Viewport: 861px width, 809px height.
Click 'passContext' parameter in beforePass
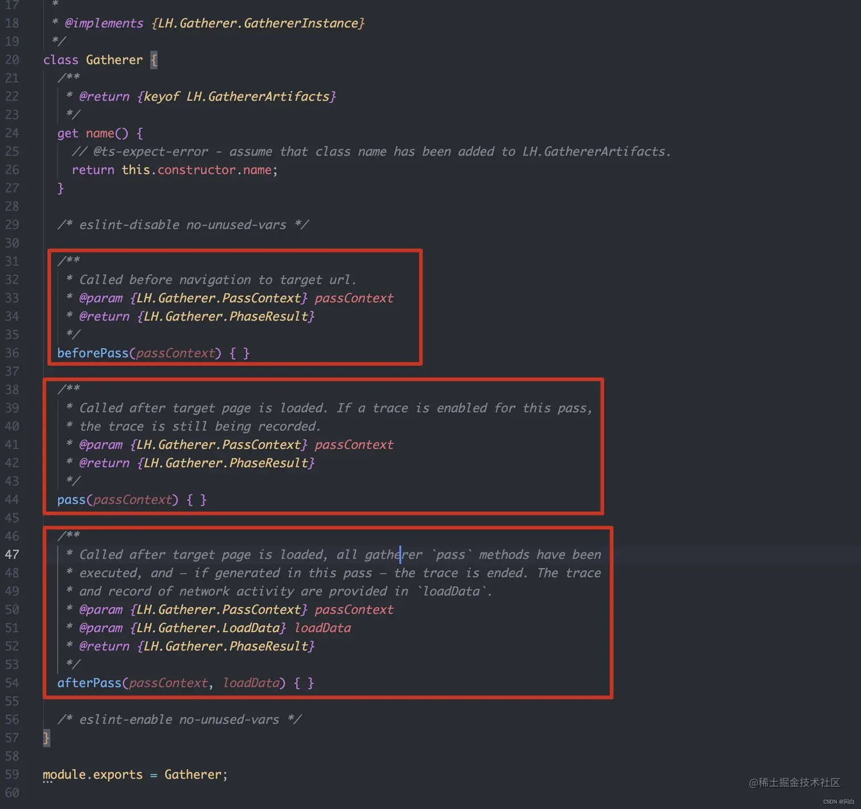[x=175, y=353]
